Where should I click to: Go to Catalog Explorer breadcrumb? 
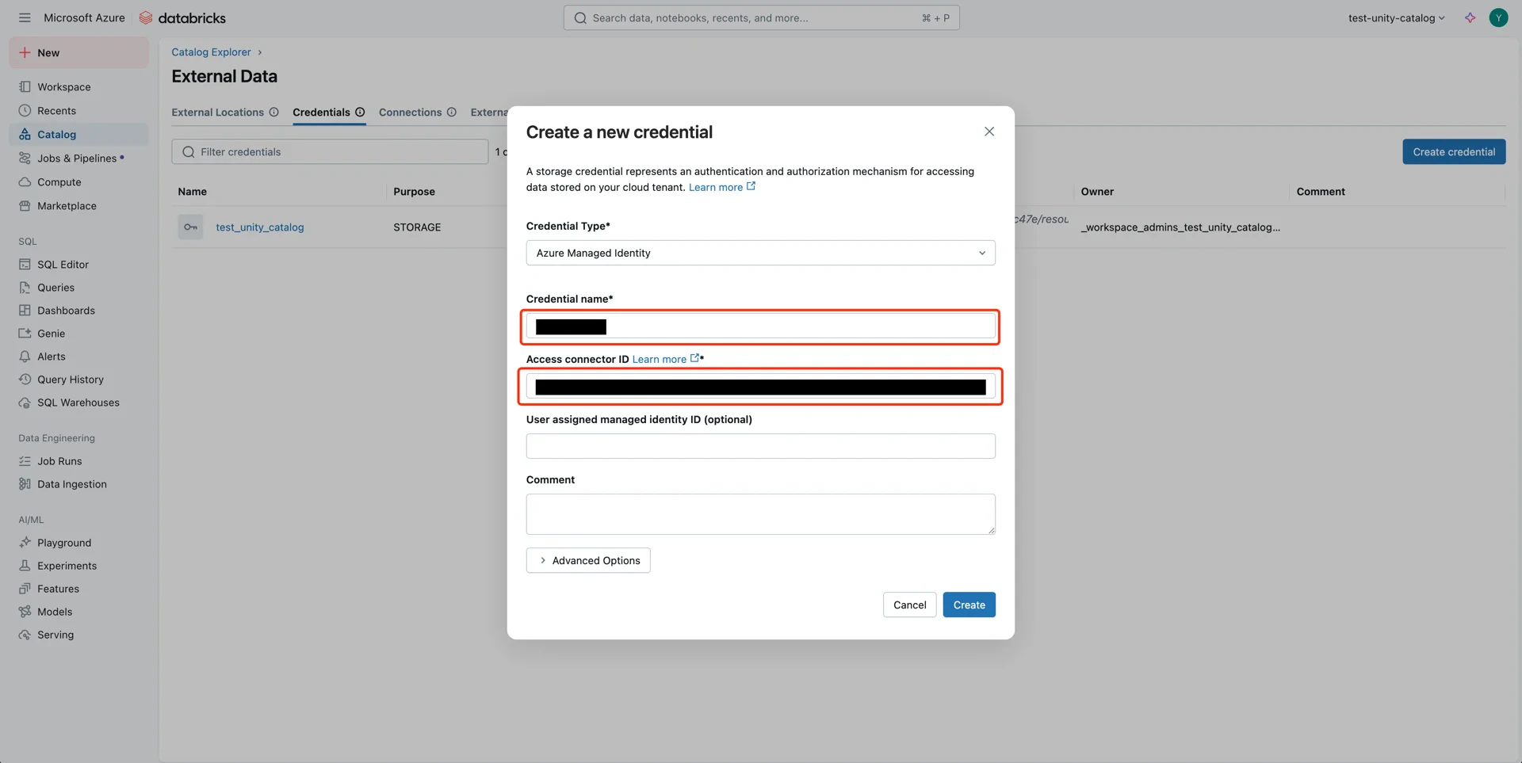click(x=211, y=52)
